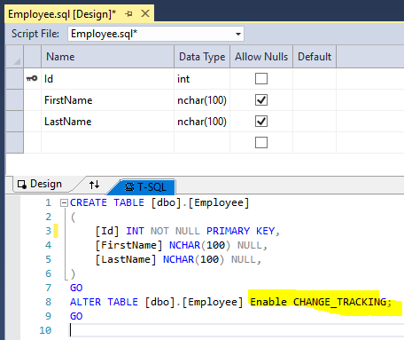Image resolution: width=404 pixels, height=340 pixels.
Task: Click the LastName nchar(100) data type cell
Action: [202, 122]
